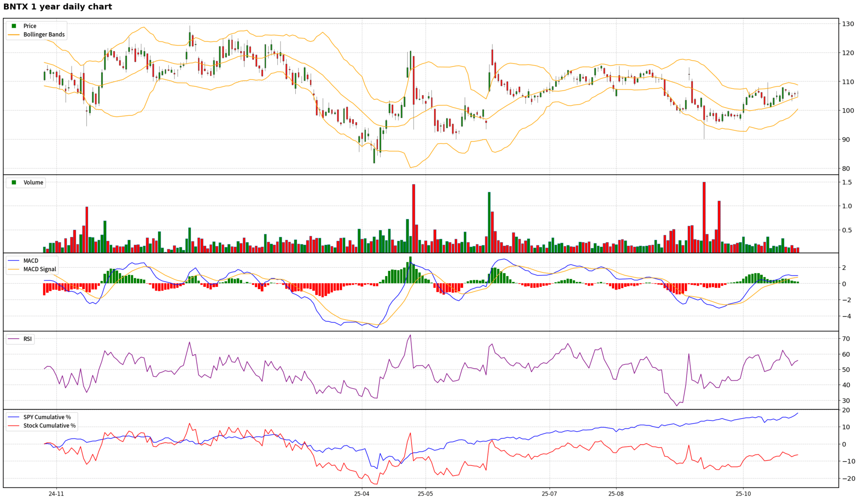Click the Stock Cumulative % legend line
Viewport: 859px width, 500px height.
click(x=14, y=425)
